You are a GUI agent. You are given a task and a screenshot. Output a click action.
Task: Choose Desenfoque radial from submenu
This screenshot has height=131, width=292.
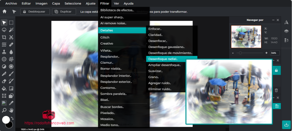tap(163, 59)
